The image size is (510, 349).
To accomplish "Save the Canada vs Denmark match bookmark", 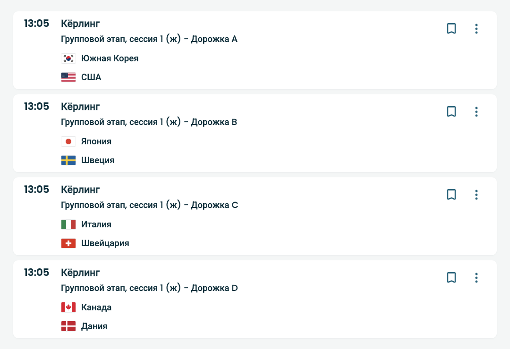I will (x=451, y=278).
